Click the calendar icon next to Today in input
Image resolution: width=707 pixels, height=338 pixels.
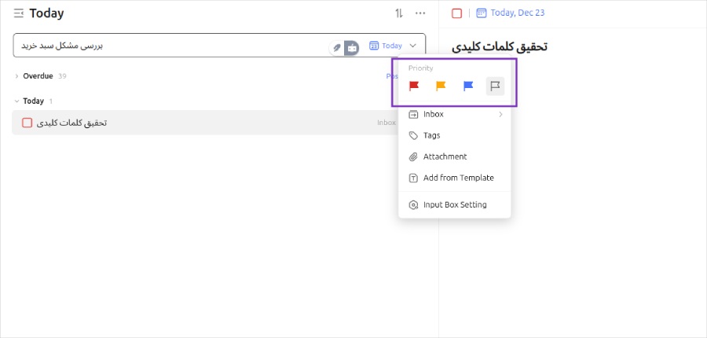pos(374,46)
